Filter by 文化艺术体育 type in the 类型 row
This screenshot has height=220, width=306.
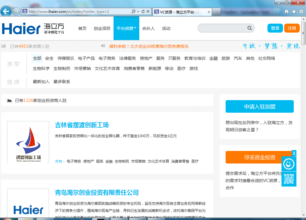point(107,68)
